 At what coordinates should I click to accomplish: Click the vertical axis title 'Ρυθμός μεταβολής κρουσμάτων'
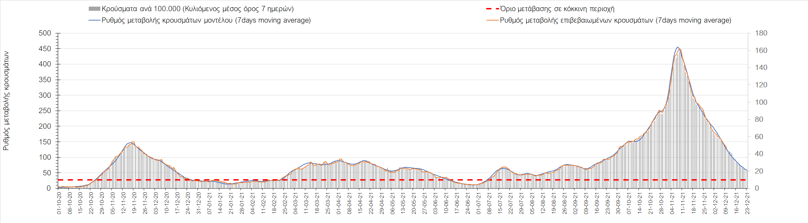coord(6,101)
